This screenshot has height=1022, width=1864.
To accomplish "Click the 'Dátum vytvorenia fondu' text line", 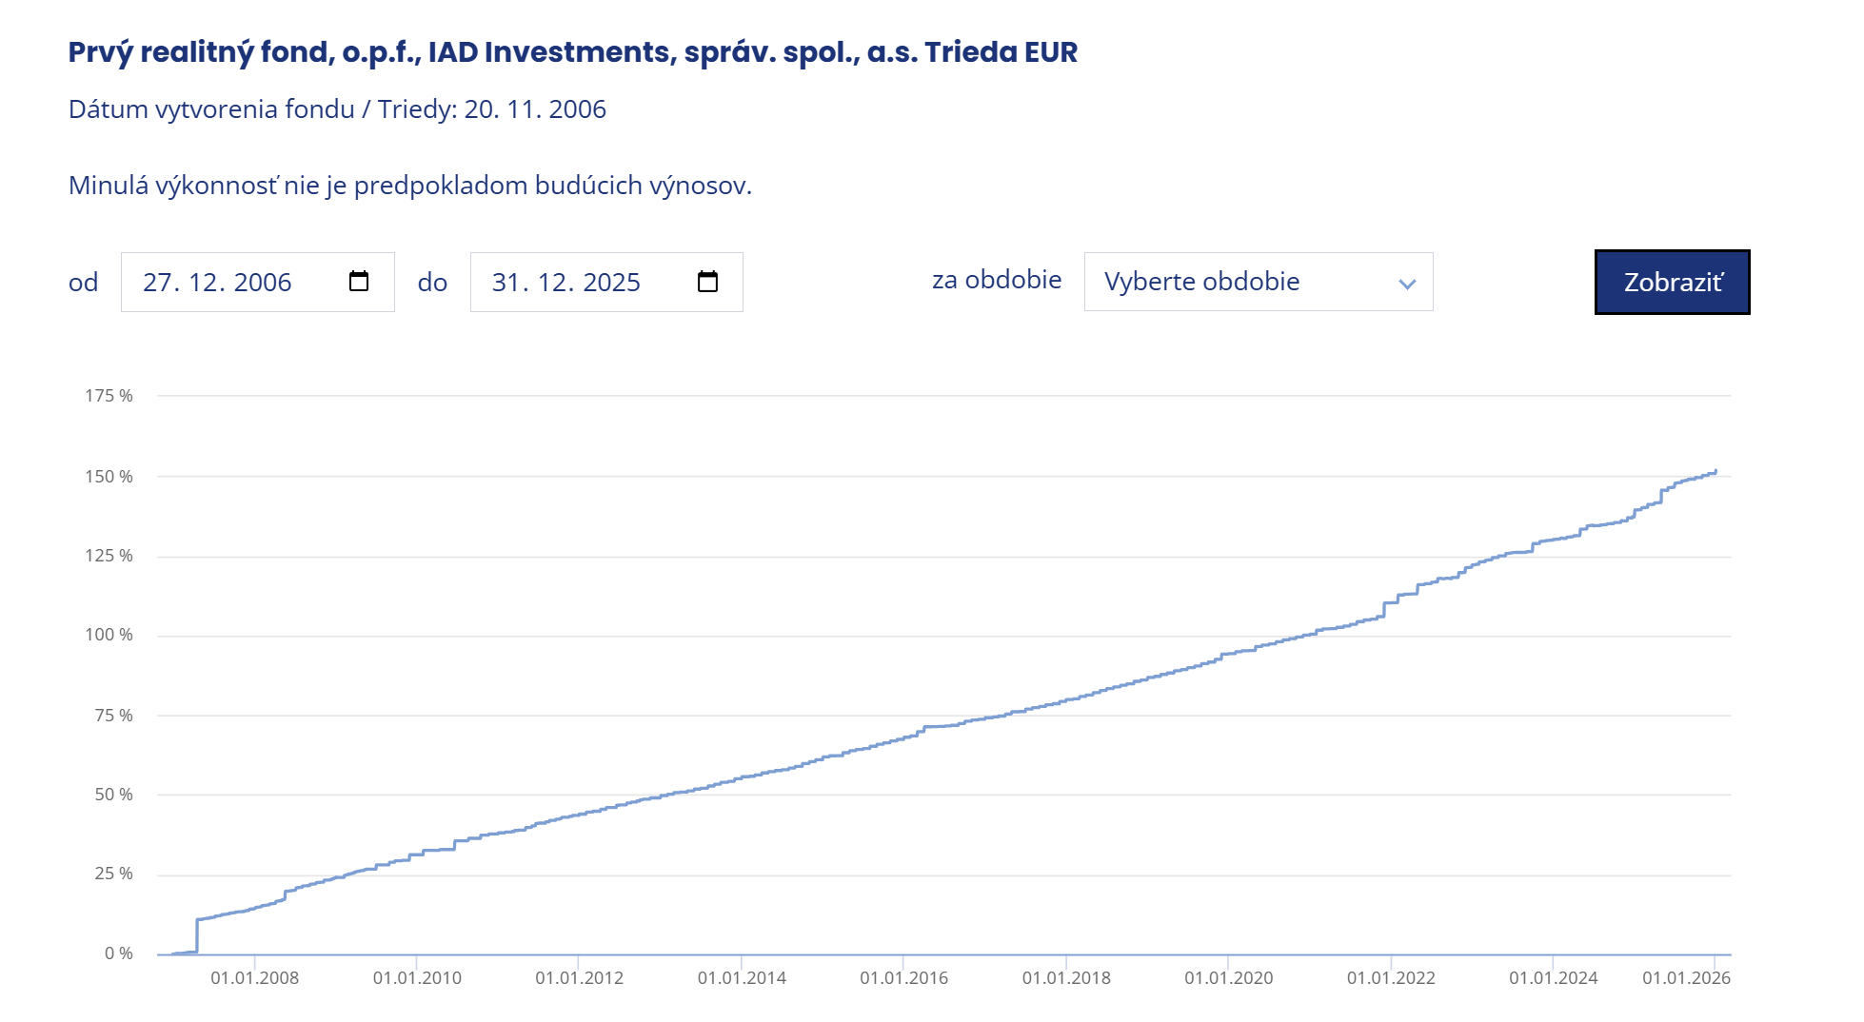I will coord(337,109).
